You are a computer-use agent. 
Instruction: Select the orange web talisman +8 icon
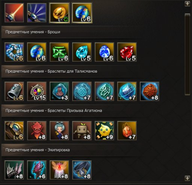pyautogui.click(x=150, y=91)
